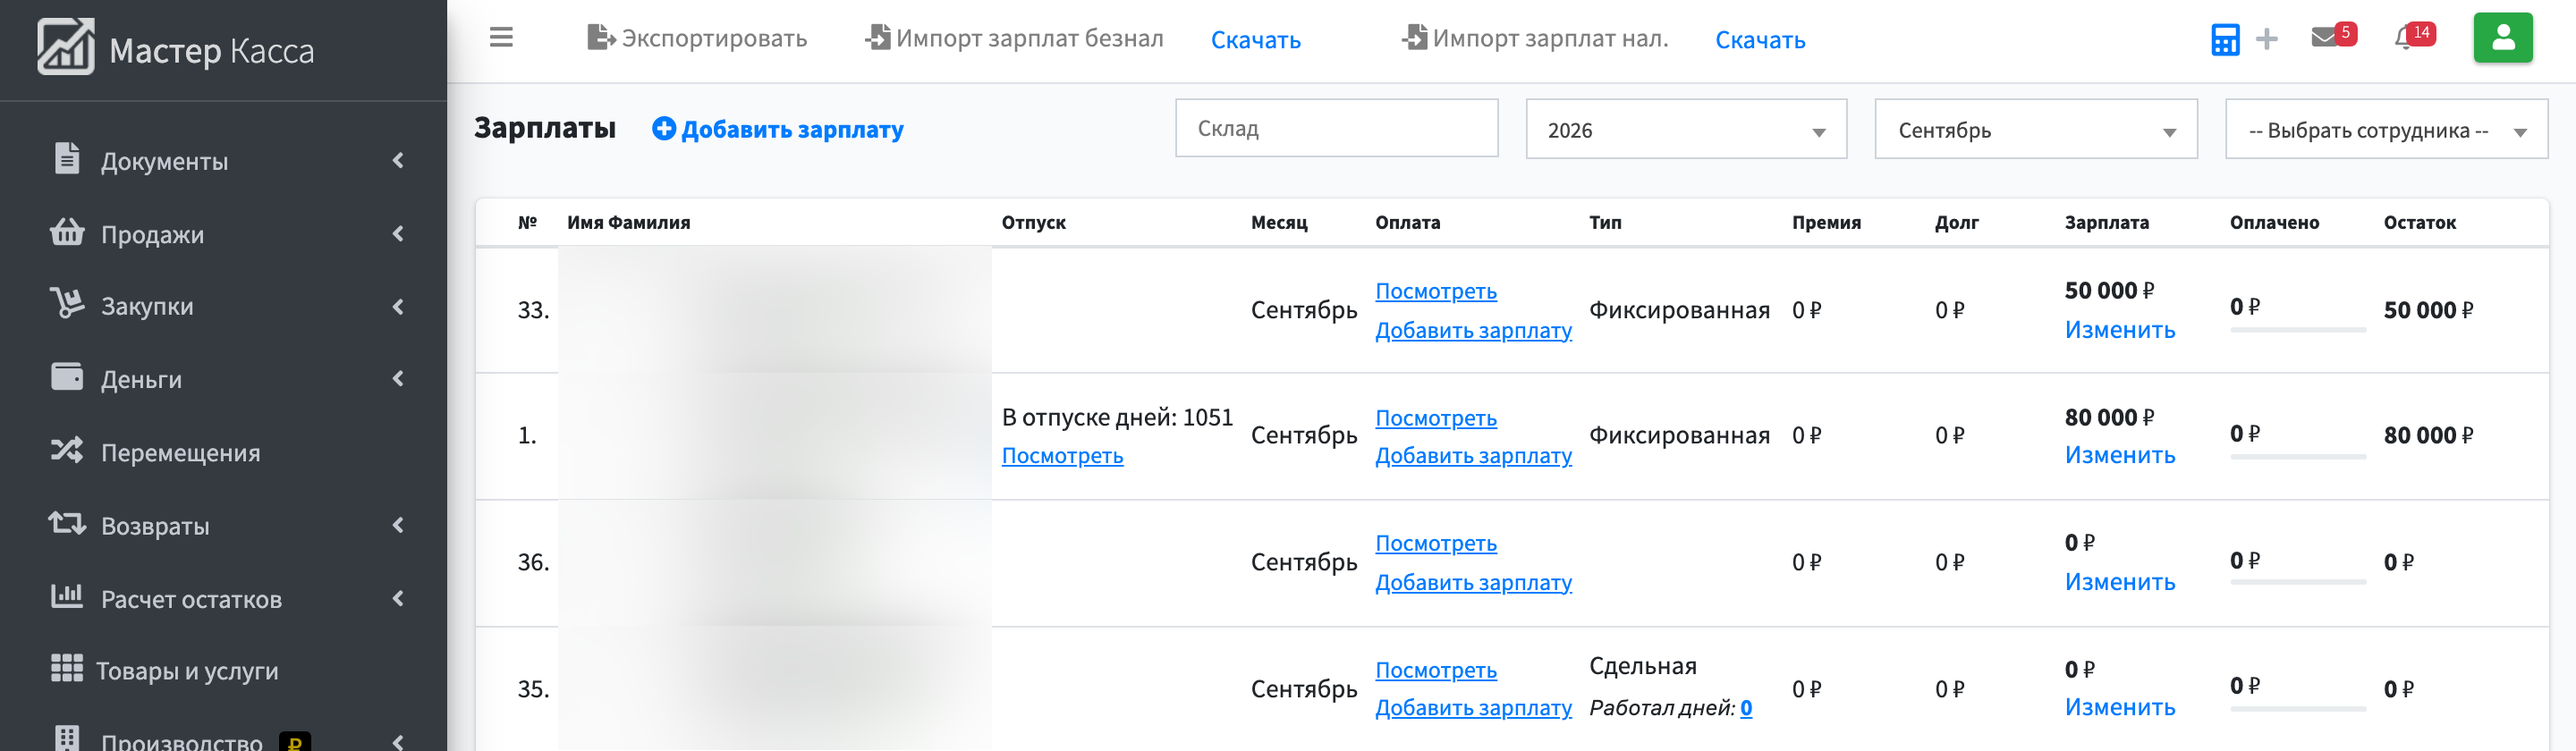The height and width of the screenshot is (751, 2576).
Task: Click Изменить under 80 000 ₽ salary
Action: pos(2120,455)
